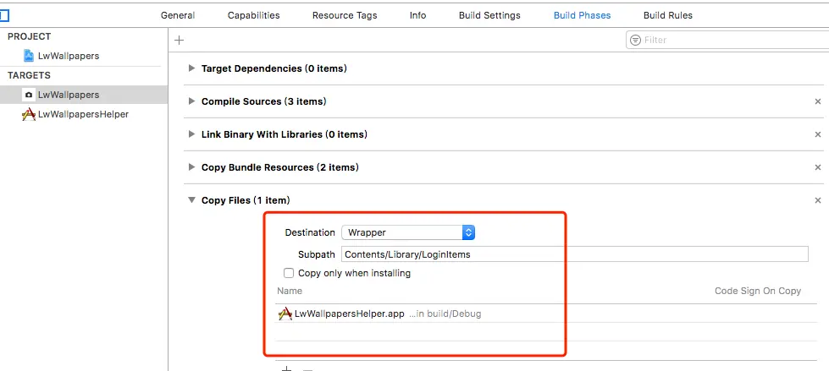
Task: Click the LwWallpapersHelper.app file icon in Copy Files
Action: pos(285,314)
